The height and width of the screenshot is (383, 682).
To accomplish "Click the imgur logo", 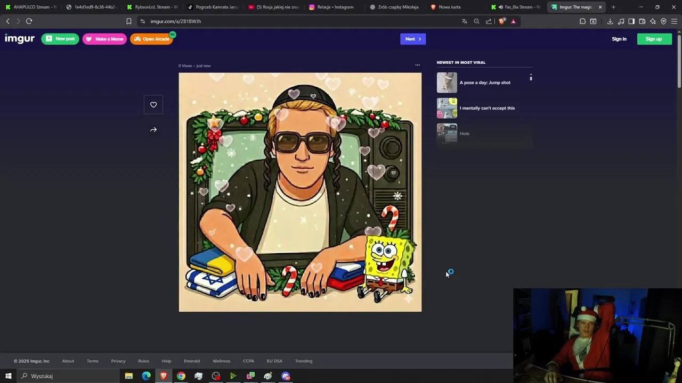I will [x=20, y=39].
